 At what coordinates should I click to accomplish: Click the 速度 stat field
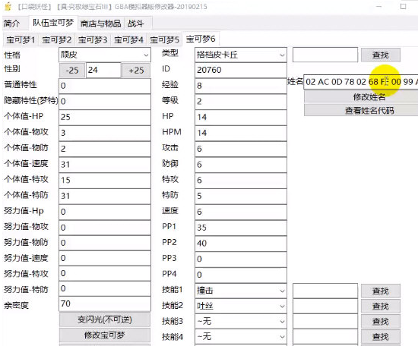click(x=241, y=212)
